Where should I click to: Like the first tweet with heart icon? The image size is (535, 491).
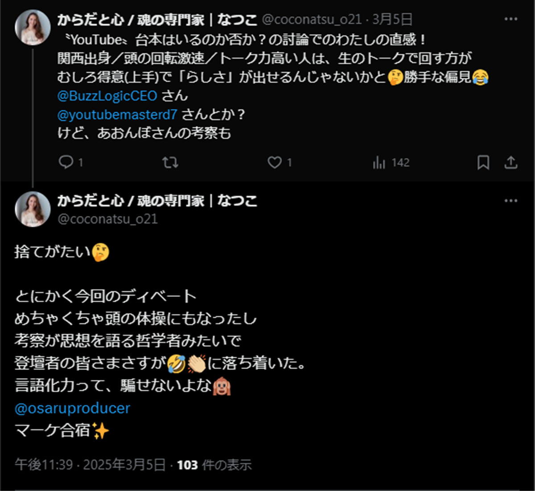pyautogui.click(x=274, y=162)
